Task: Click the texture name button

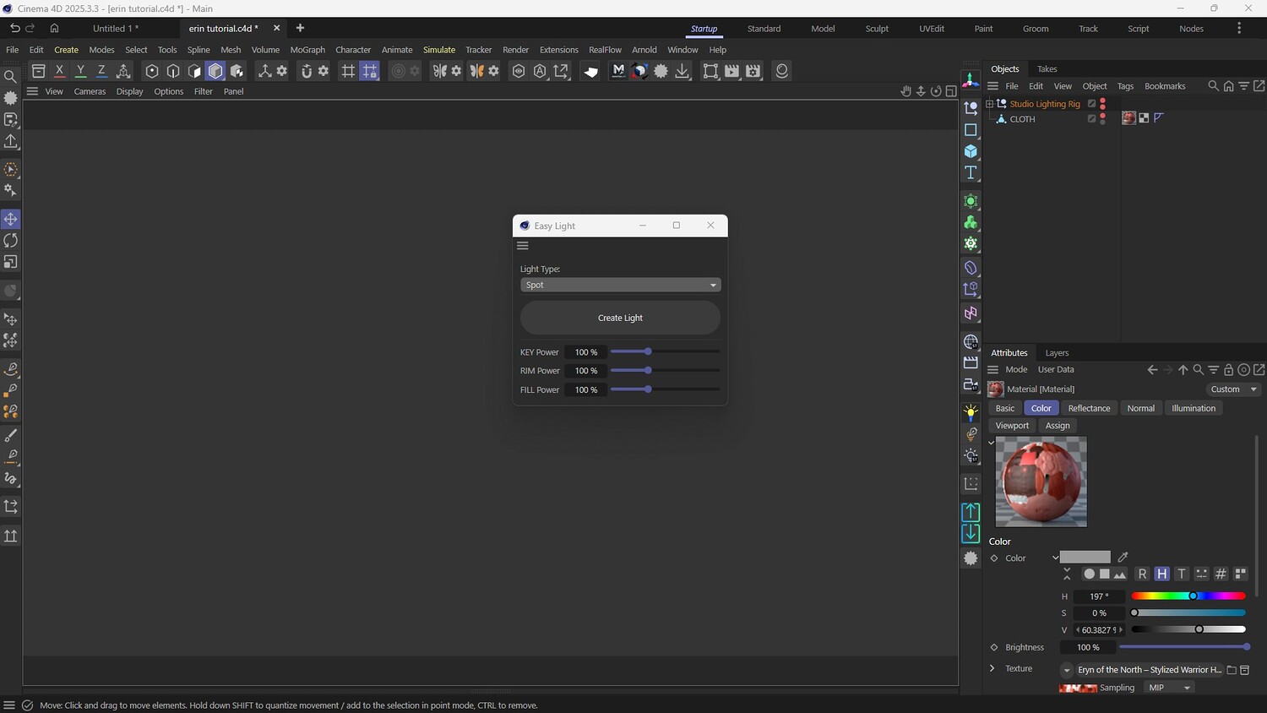Action: pos(1149,670)
